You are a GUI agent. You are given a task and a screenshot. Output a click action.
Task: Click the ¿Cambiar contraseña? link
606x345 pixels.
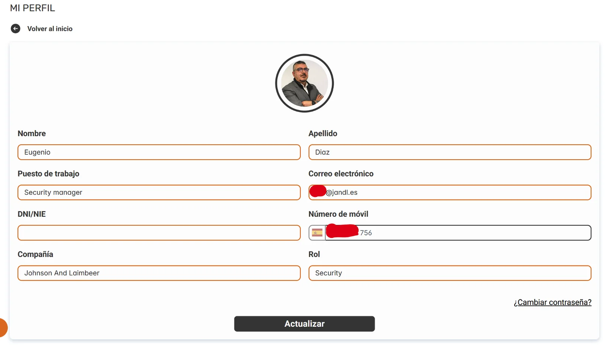point(553,302)
